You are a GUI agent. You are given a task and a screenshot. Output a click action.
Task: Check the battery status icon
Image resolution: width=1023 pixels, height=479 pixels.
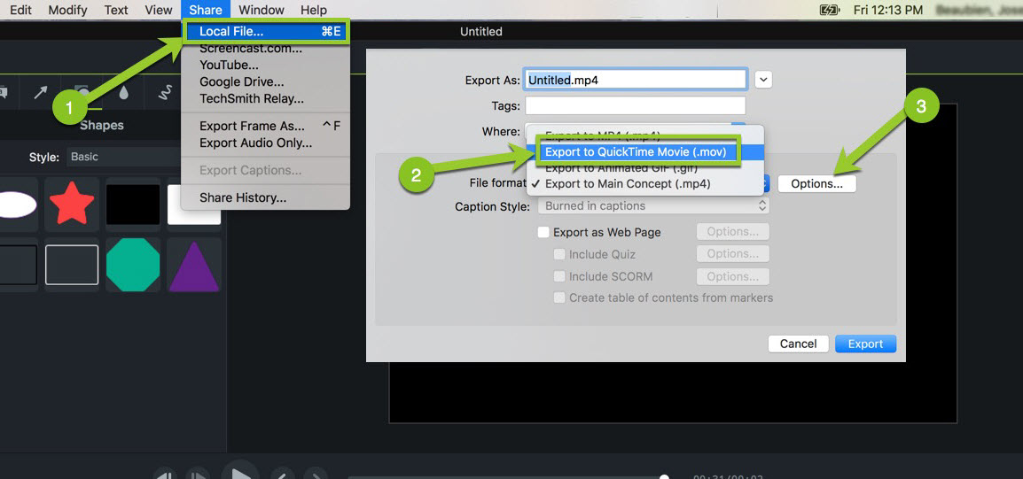829,10
